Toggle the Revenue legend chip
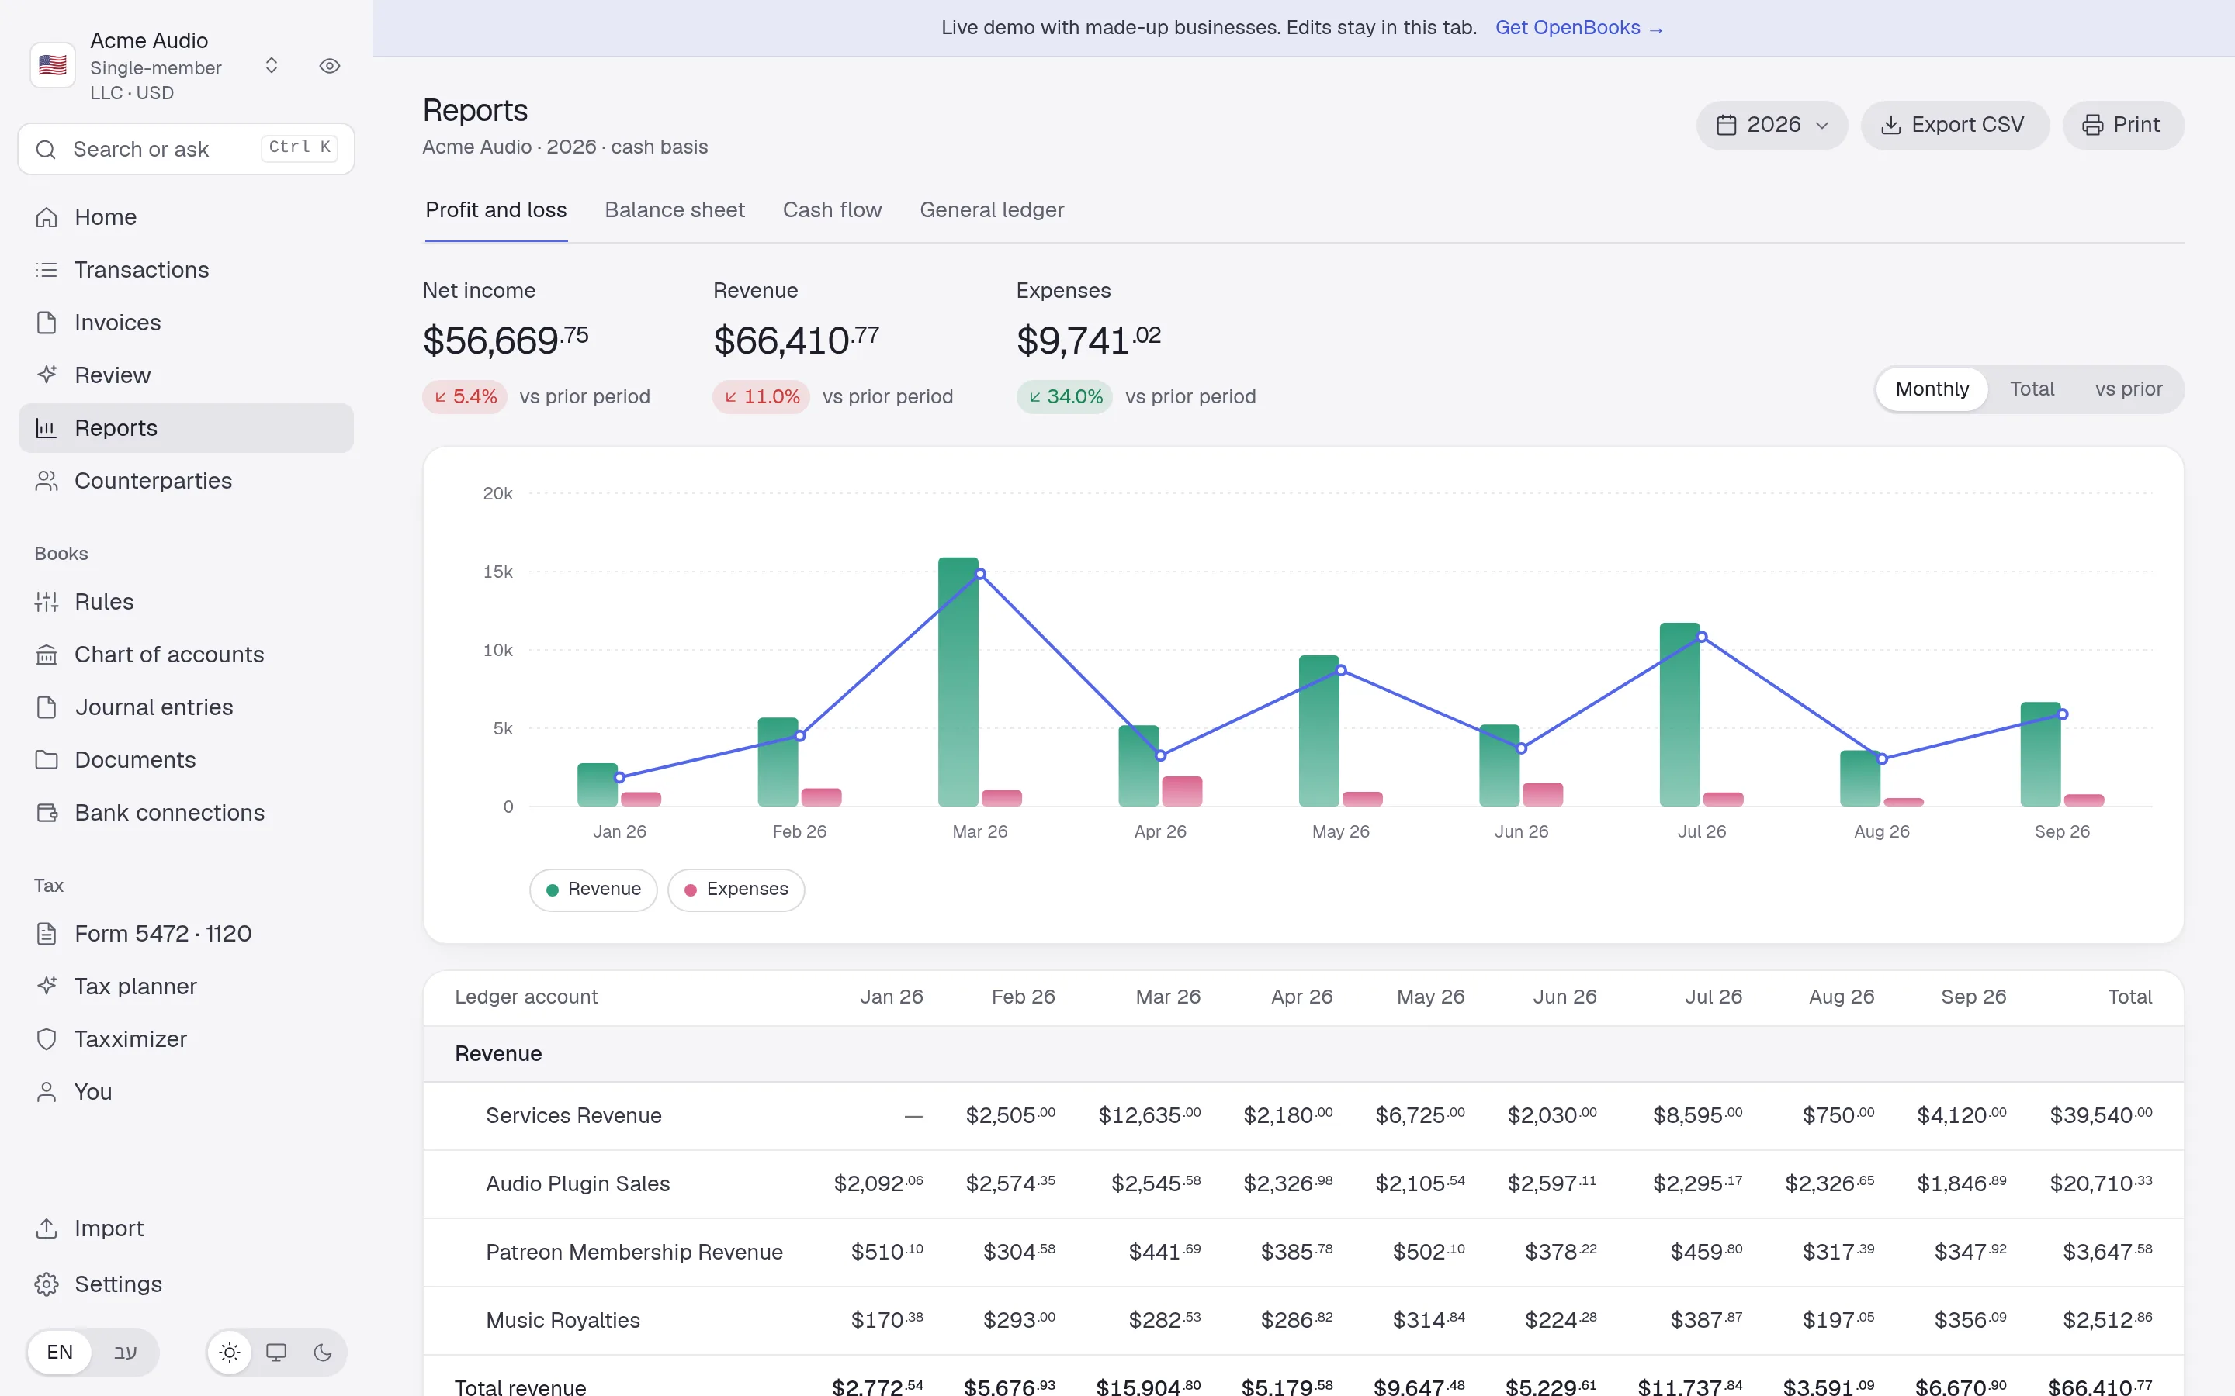The width and height of the screenshot is (2235, 1396). 593,889
